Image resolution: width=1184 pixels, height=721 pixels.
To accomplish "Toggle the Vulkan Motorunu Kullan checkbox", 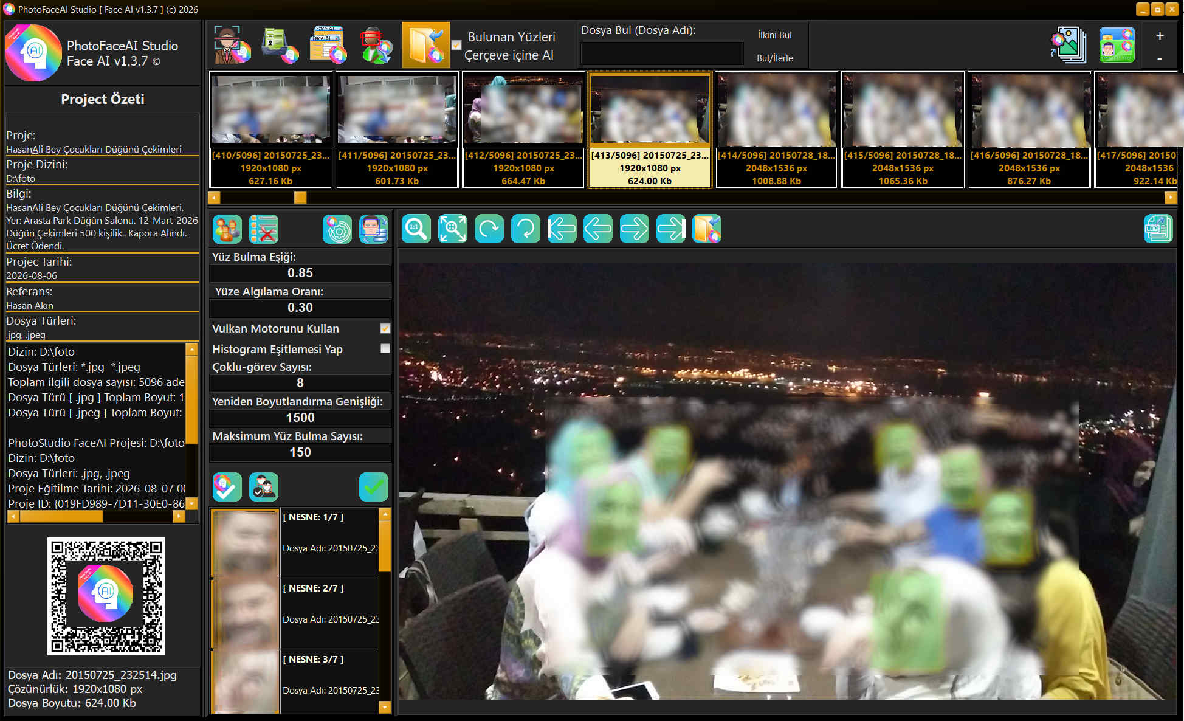I will 385,328.
